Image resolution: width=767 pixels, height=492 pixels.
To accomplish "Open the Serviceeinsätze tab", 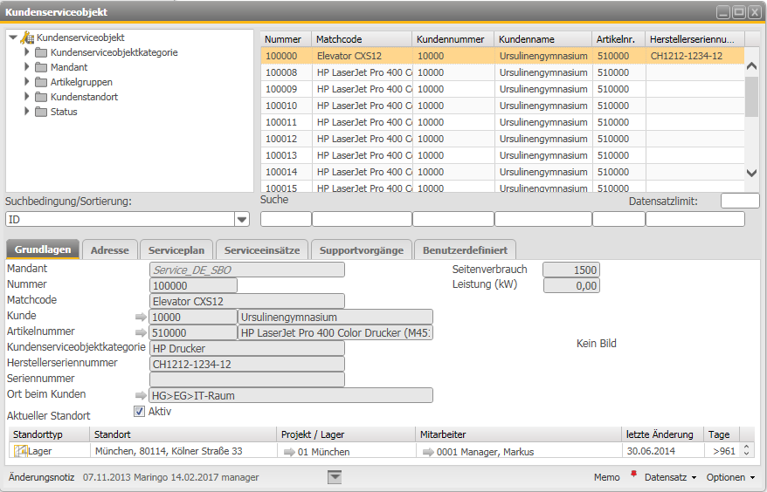I will (x=262, y=250).
